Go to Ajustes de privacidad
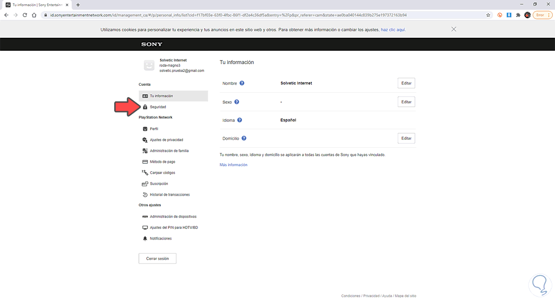The image size is (555, 300). (166, 140)
